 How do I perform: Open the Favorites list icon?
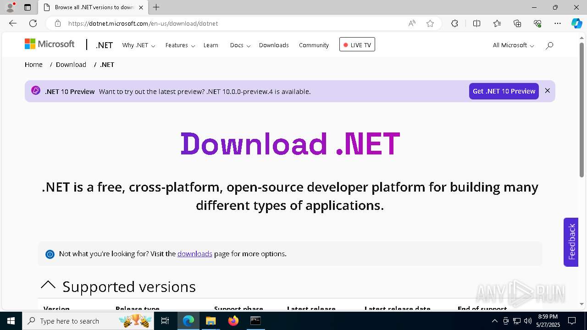(x=497, y=23)
